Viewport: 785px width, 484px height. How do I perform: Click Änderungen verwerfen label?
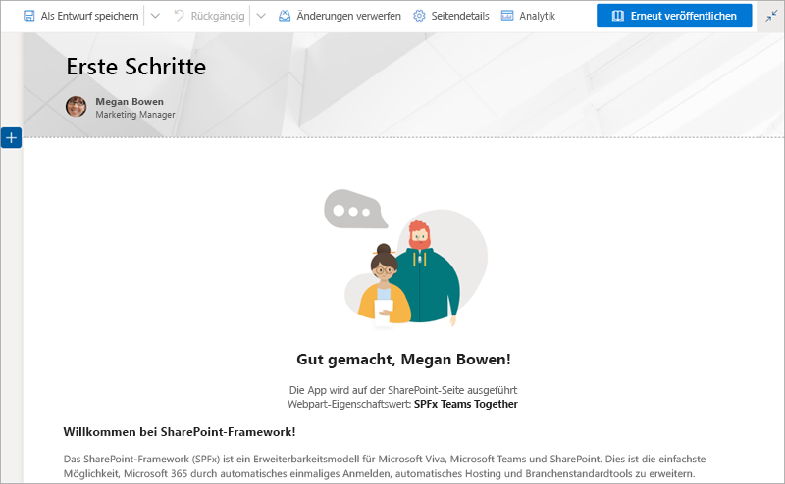pyautogui.click(x=348, y=16)
